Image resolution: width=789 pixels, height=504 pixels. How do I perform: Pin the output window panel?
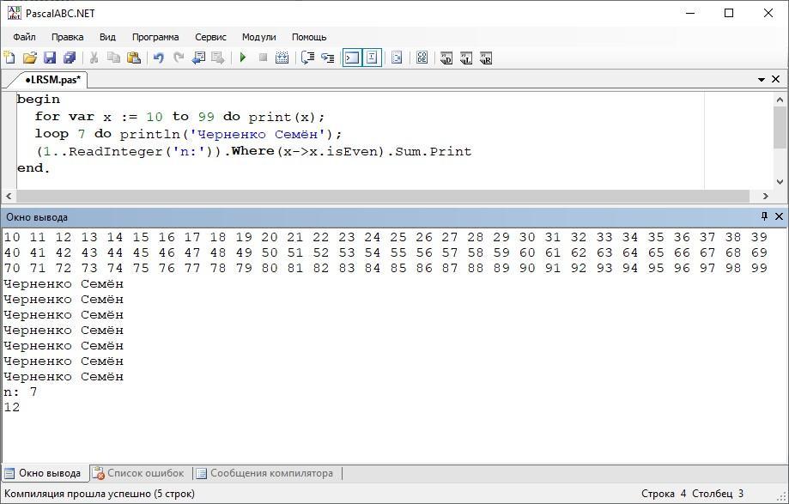(764, 216)
